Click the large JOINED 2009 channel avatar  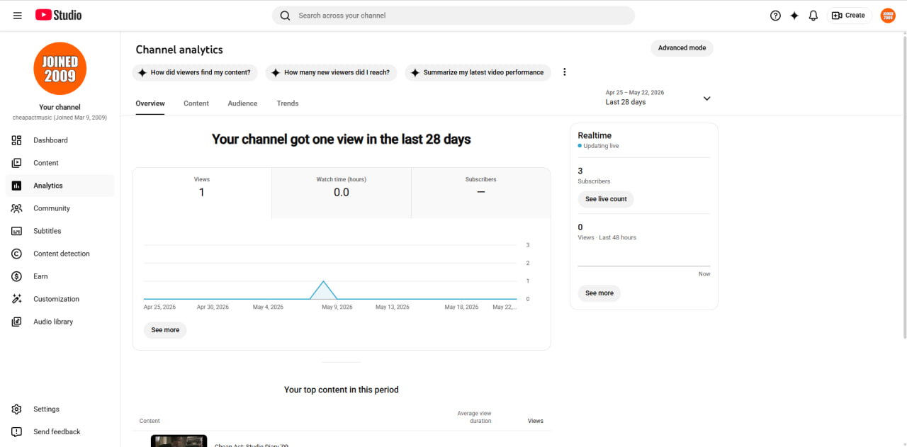pyautogui.click(x=60, y=69)
